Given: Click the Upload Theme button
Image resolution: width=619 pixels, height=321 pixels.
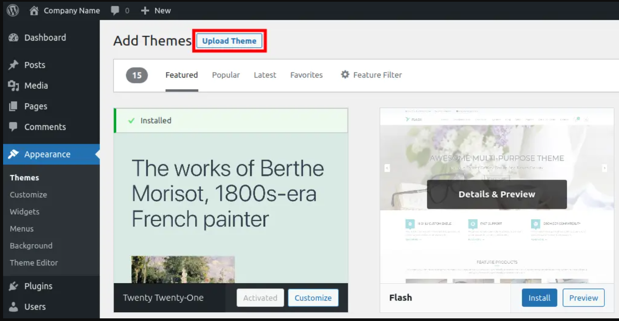Looking at the screenshot, I should [x=229, y=41].
